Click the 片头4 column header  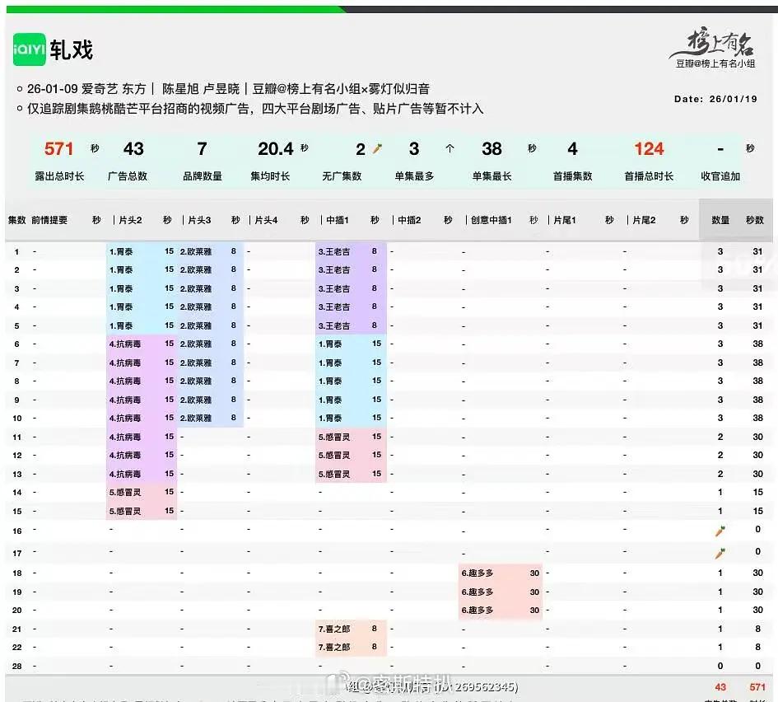coord(266,220)
